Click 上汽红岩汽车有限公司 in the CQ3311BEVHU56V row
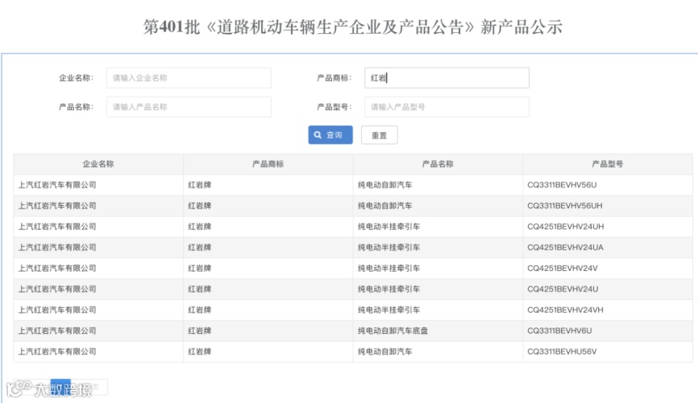The image size is (698, 403). pos(57,352)
